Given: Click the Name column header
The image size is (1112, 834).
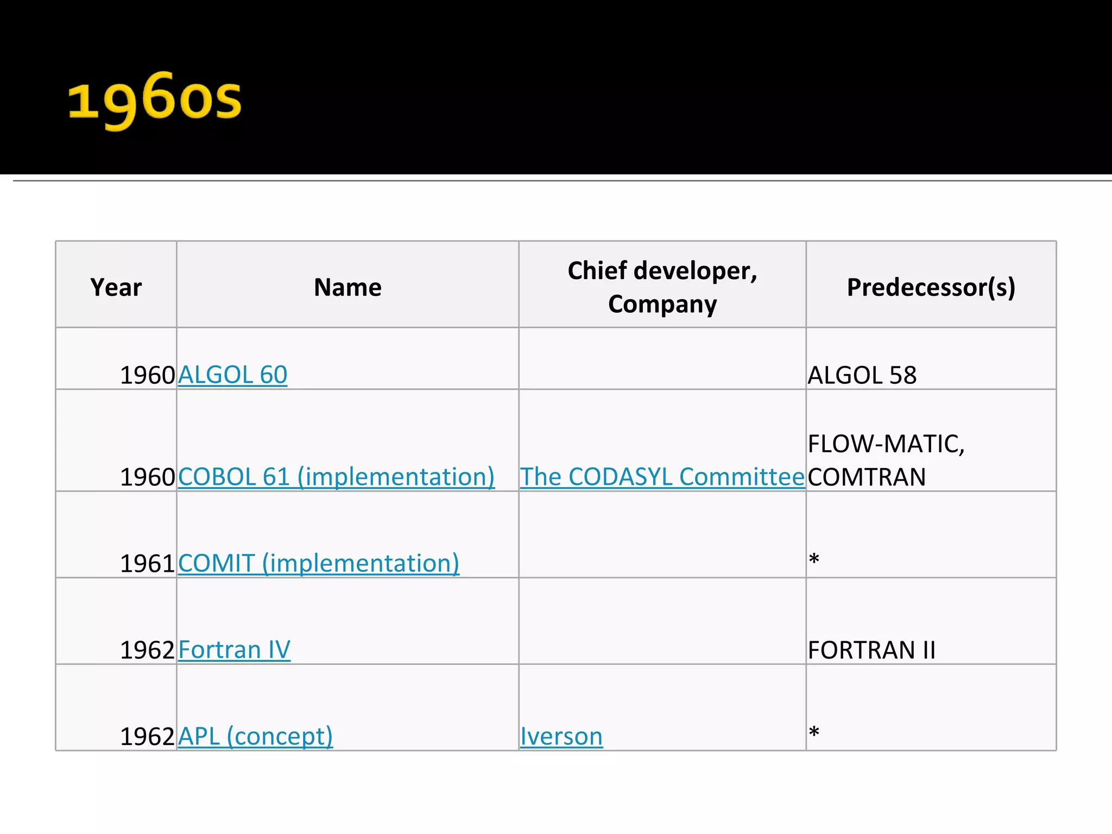Looking at the screenshot, I should pyautogui.click(x=347, y=287).
